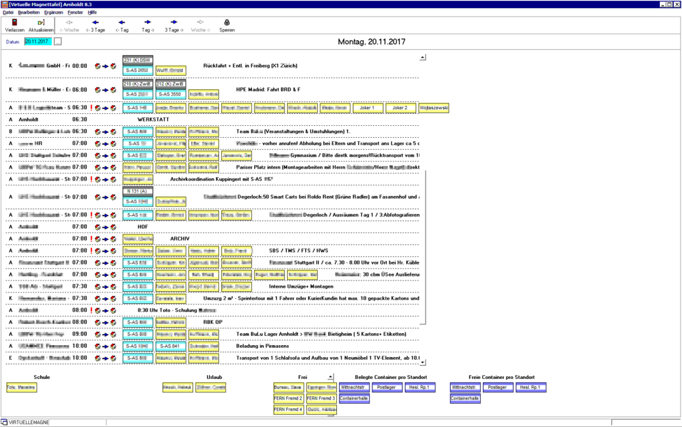The width and height of the screenshot is (682, 427).
Task: Open the Hilfe menu
Action: click(92, 13)
